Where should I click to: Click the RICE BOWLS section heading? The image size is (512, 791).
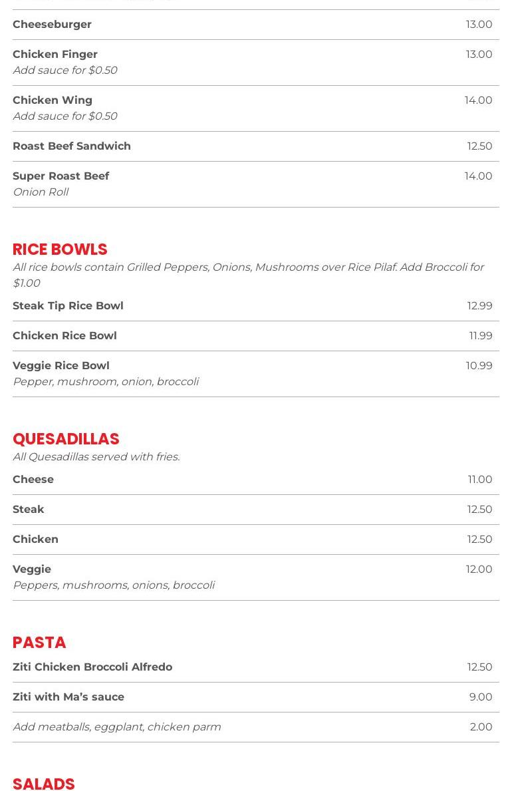pyautogui.click(x=60, y=249)
